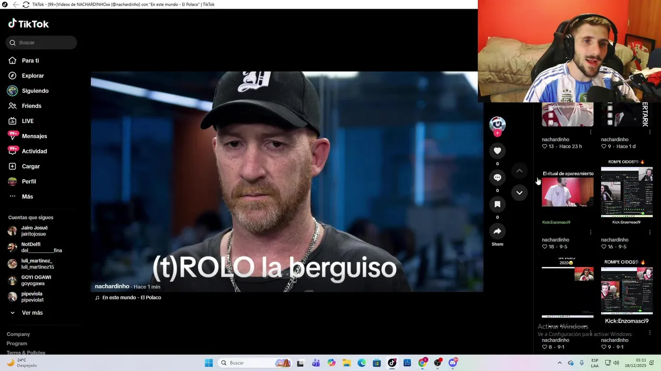This screenshot has width=661, height=371.
Task: Open Discord from taskbar
Action: click(453, 363)
